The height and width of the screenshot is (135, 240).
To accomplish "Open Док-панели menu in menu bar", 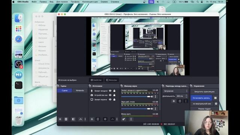I will tap(62, 1).
